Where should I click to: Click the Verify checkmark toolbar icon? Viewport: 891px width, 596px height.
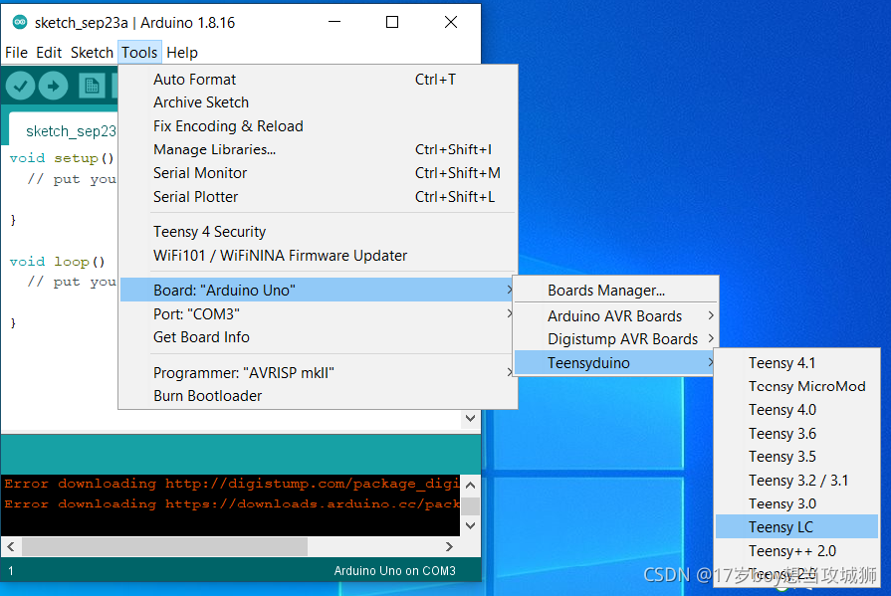pos(21,86)
